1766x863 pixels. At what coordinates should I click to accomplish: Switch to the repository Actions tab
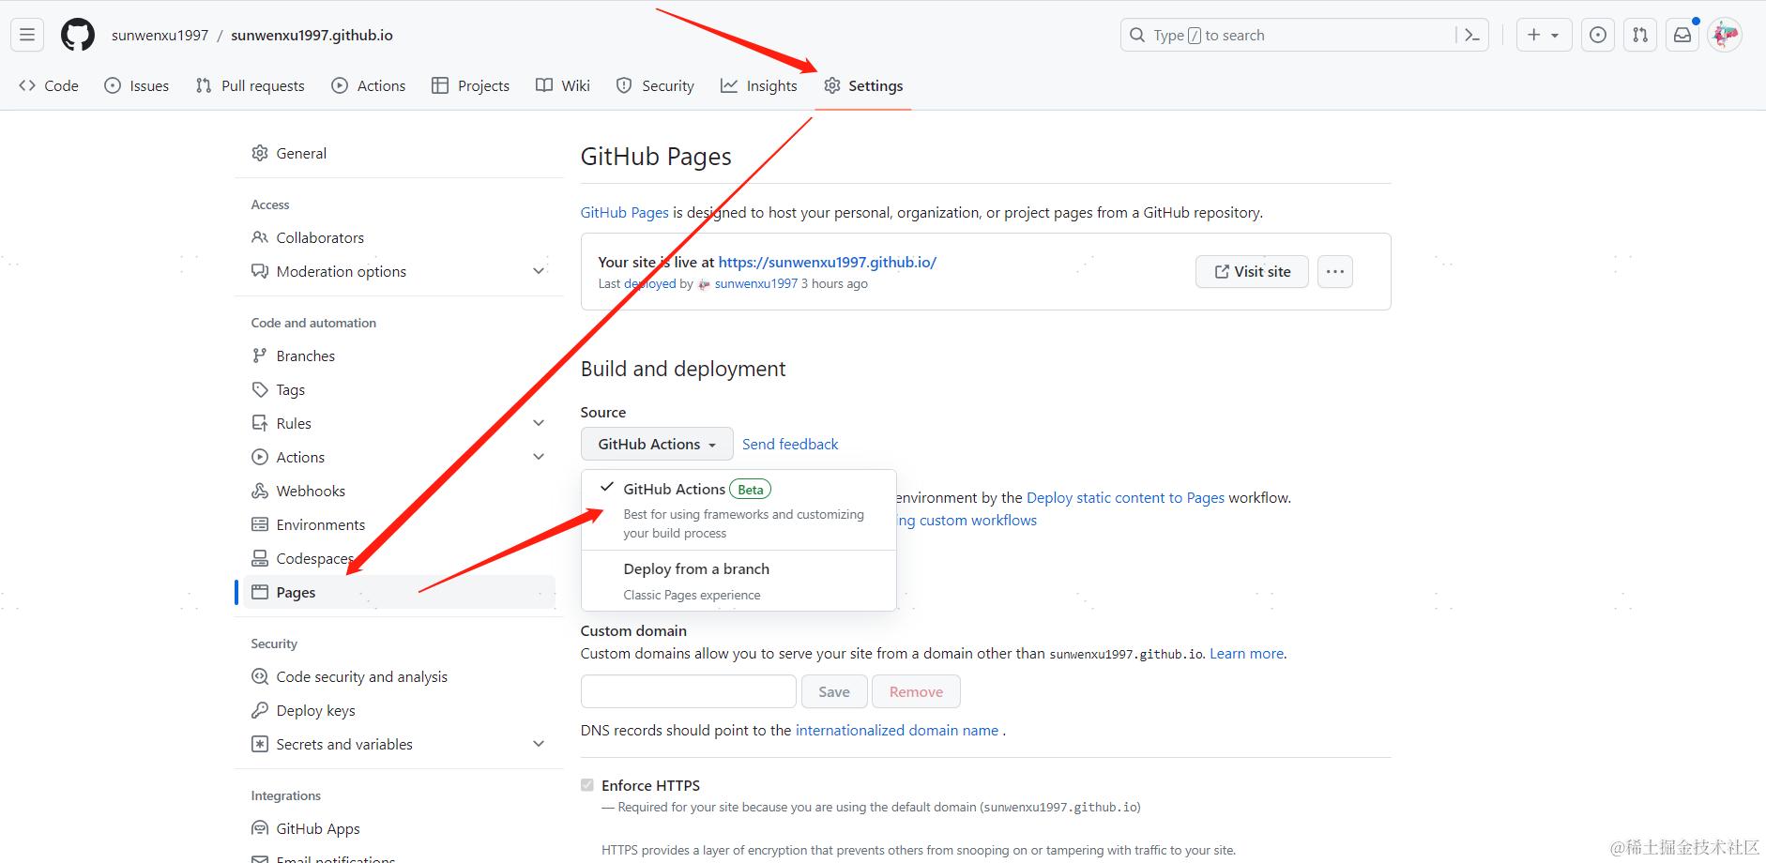[369, 85]
